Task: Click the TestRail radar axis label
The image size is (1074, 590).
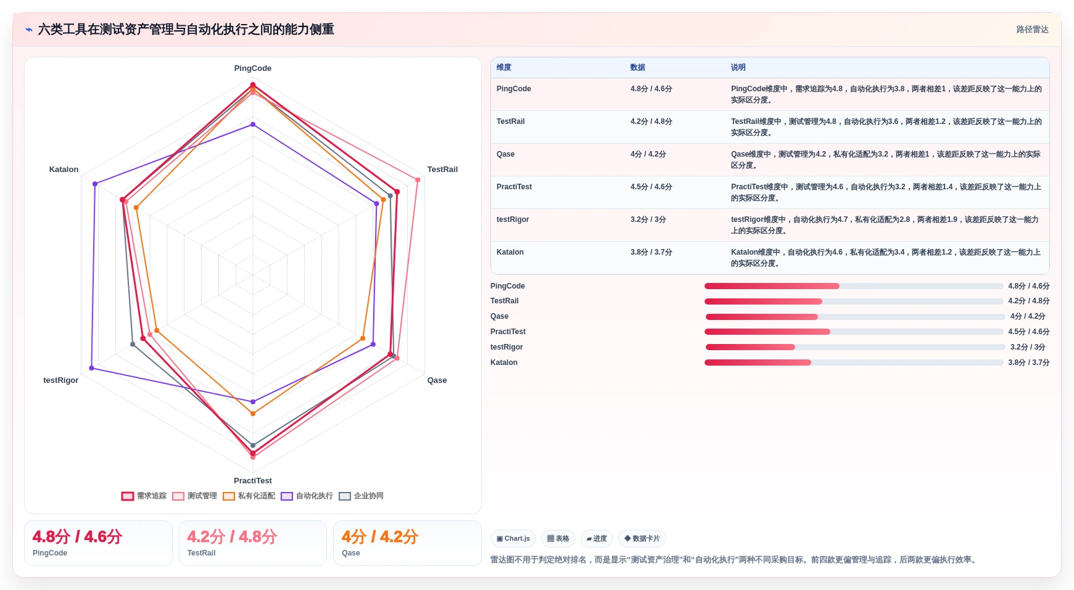Action: click(442, 170)
